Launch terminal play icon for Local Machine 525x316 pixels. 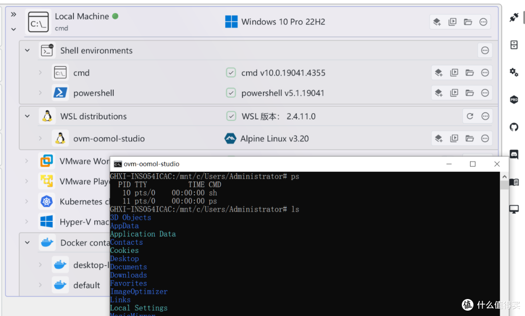click(453, 22)
